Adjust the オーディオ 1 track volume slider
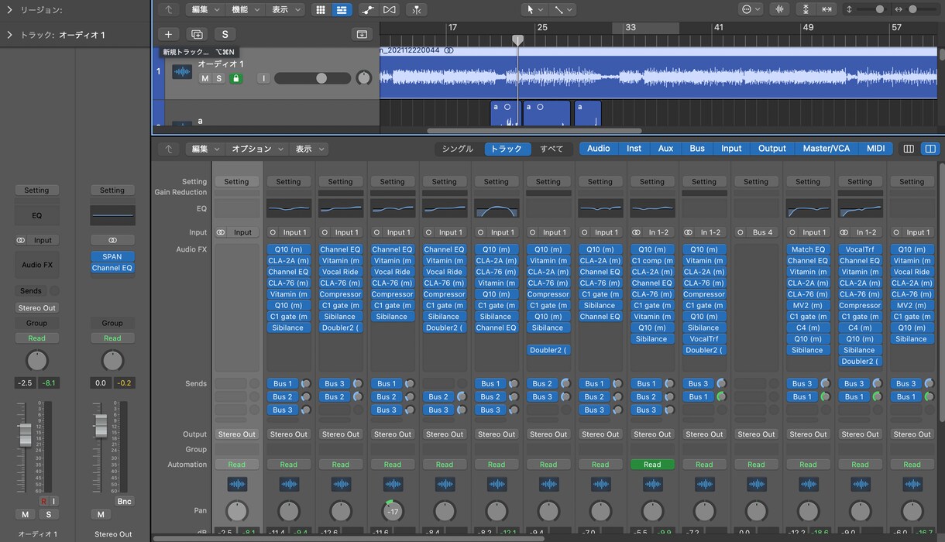 [312, 78]
